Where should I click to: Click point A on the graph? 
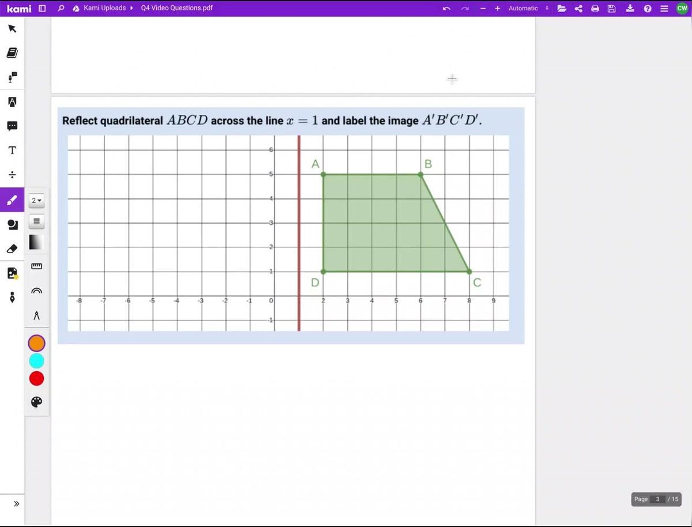pyautogui.click(x=323, y=174)
